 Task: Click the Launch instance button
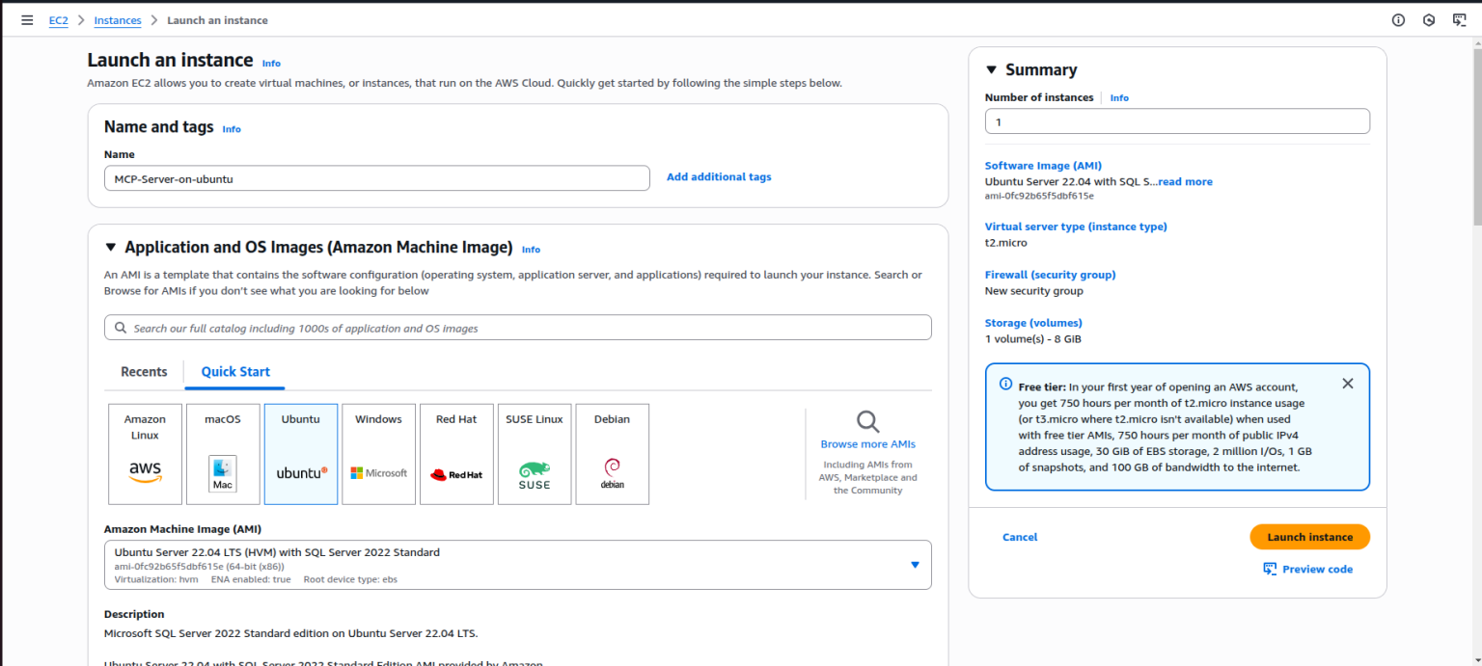(1309, 537)
